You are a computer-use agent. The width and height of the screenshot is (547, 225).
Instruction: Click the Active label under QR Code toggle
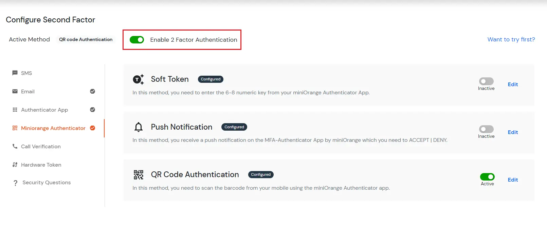click(487, 184)
